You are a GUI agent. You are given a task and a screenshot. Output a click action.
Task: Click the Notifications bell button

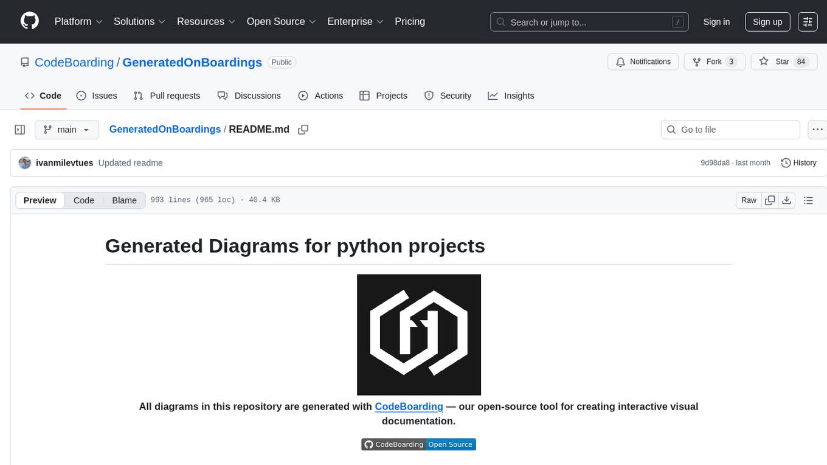[643, 61]
